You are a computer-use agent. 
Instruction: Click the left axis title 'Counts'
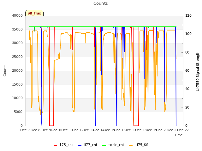(x=5, y=70)
